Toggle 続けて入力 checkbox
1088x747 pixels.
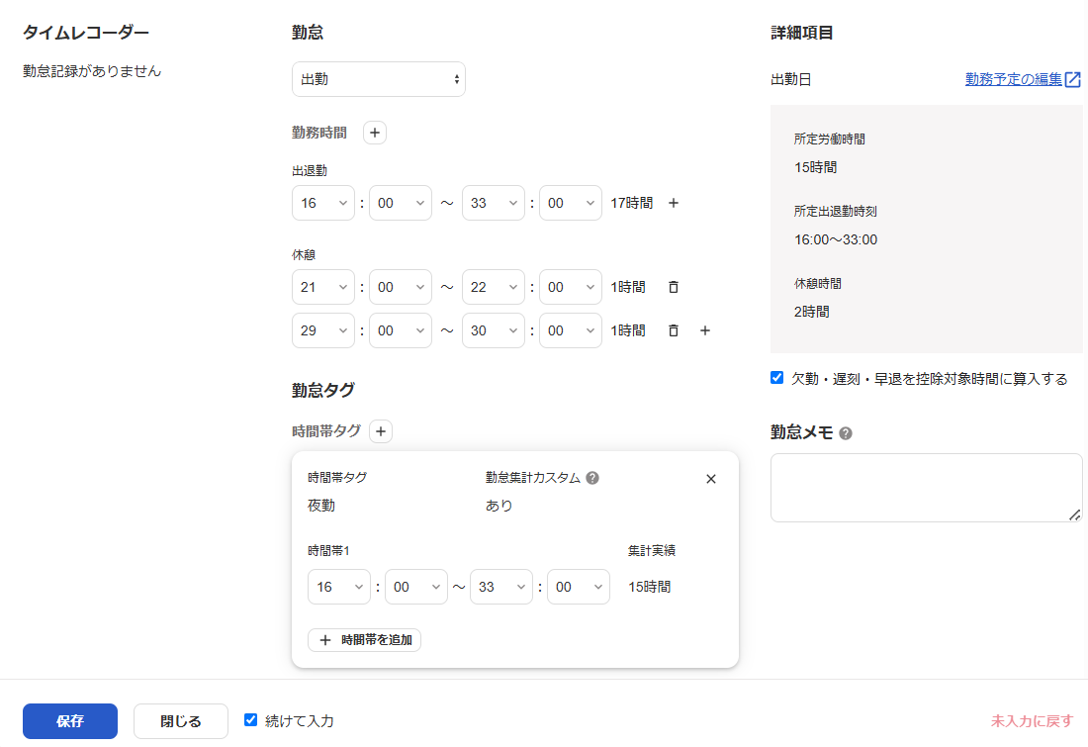[250, 720]
